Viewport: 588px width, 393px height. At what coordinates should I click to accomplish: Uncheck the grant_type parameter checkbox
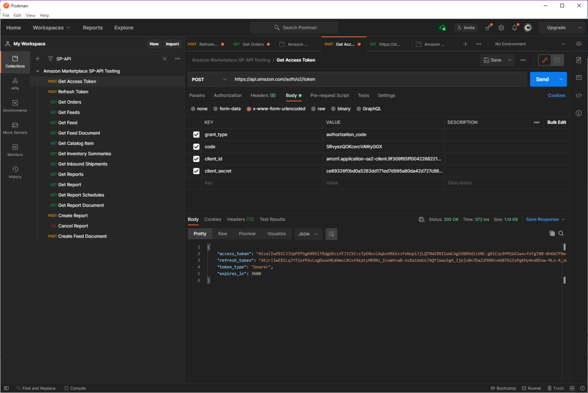point(196,135)
